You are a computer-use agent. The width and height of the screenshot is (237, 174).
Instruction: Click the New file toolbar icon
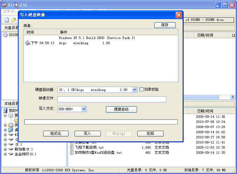[7, 20]
